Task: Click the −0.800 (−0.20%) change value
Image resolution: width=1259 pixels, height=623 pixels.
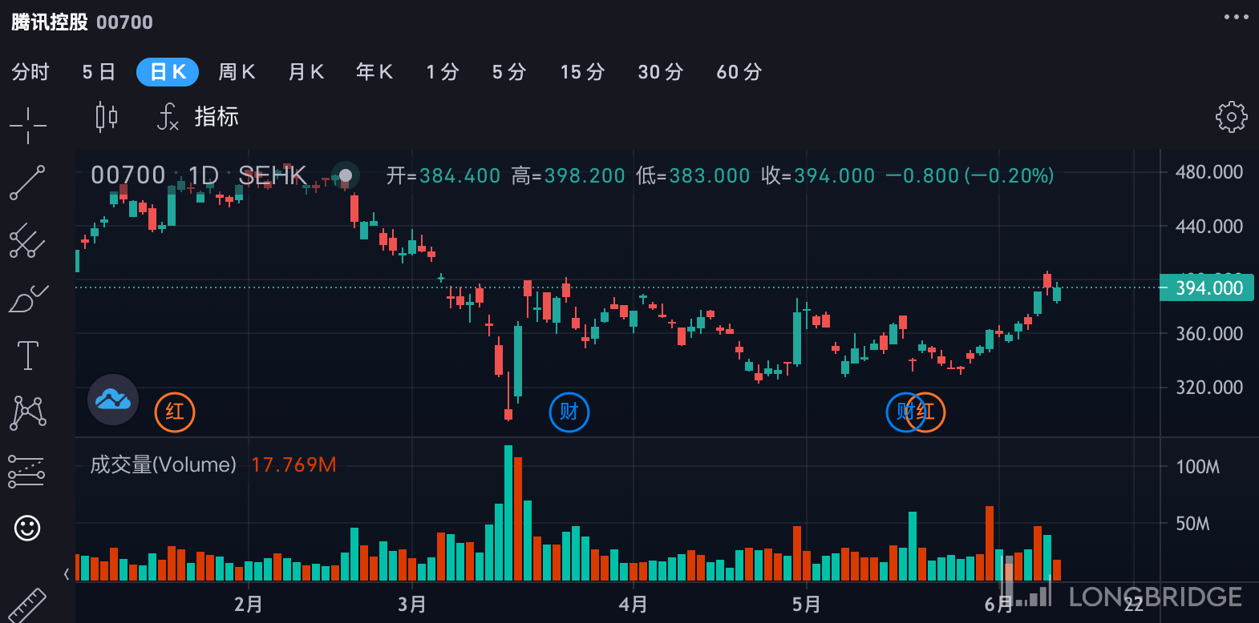Action: click(970, 175)
